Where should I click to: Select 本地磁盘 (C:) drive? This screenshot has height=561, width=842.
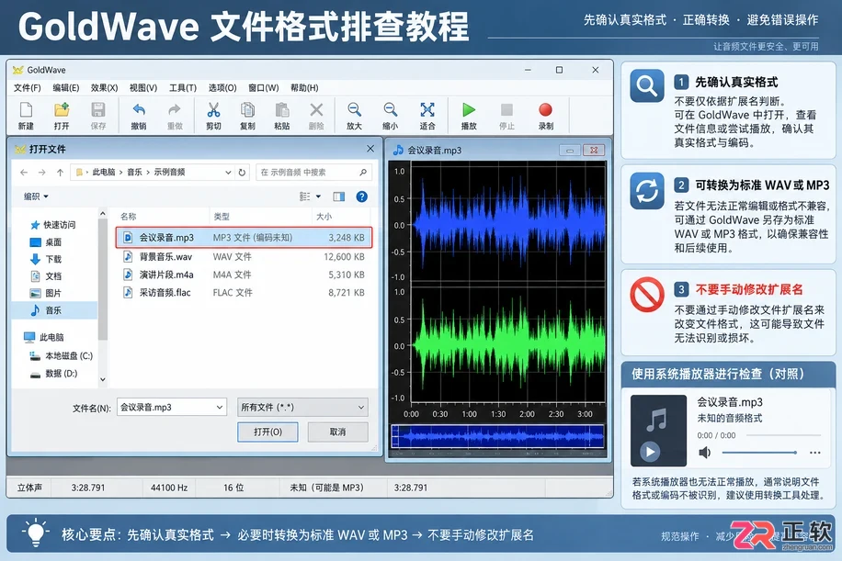point(62,355)
